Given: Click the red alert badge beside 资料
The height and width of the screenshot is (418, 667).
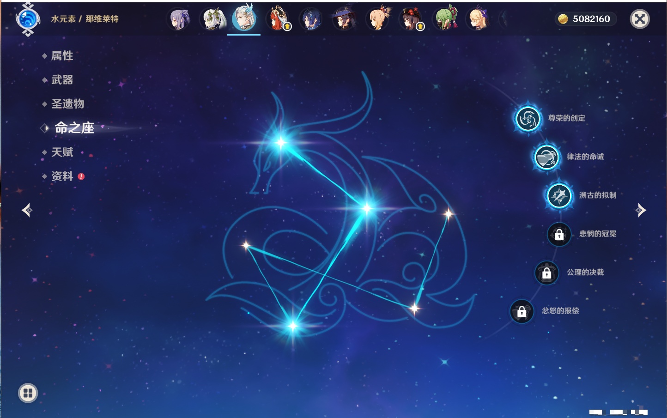Looking at the screenshot, I should pyautogui.click(x=81, y=176).
